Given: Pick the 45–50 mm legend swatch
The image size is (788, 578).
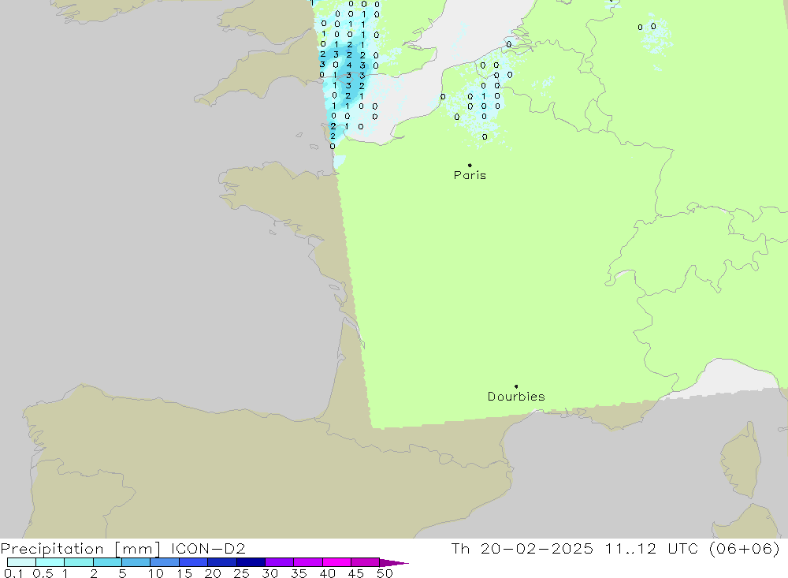Looking at the screenshot, I should (366, 562).
